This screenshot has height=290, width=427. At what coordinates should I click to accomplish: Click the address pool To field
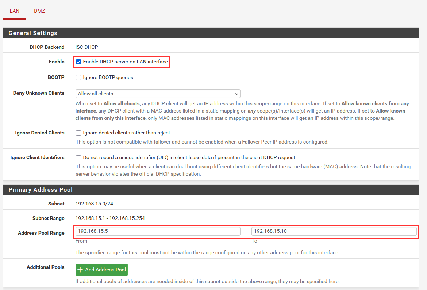point(334,231)
